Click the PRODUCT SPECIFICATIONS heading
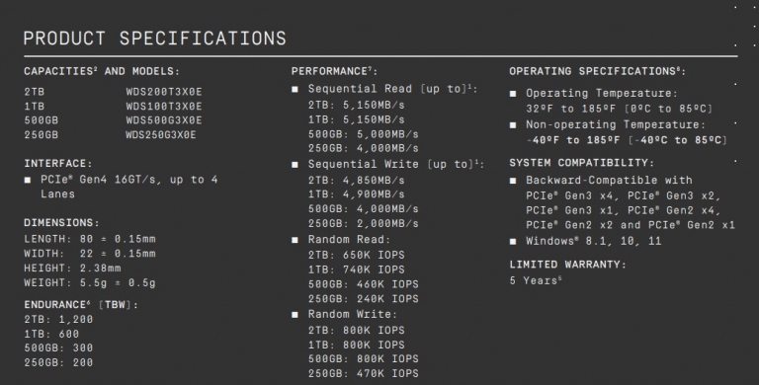 pyautogui.click(x=155, y=38)
